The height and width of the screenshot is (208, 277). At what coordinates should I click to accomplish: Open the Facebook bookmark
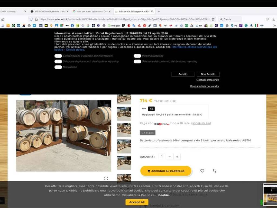click(72, 26)
